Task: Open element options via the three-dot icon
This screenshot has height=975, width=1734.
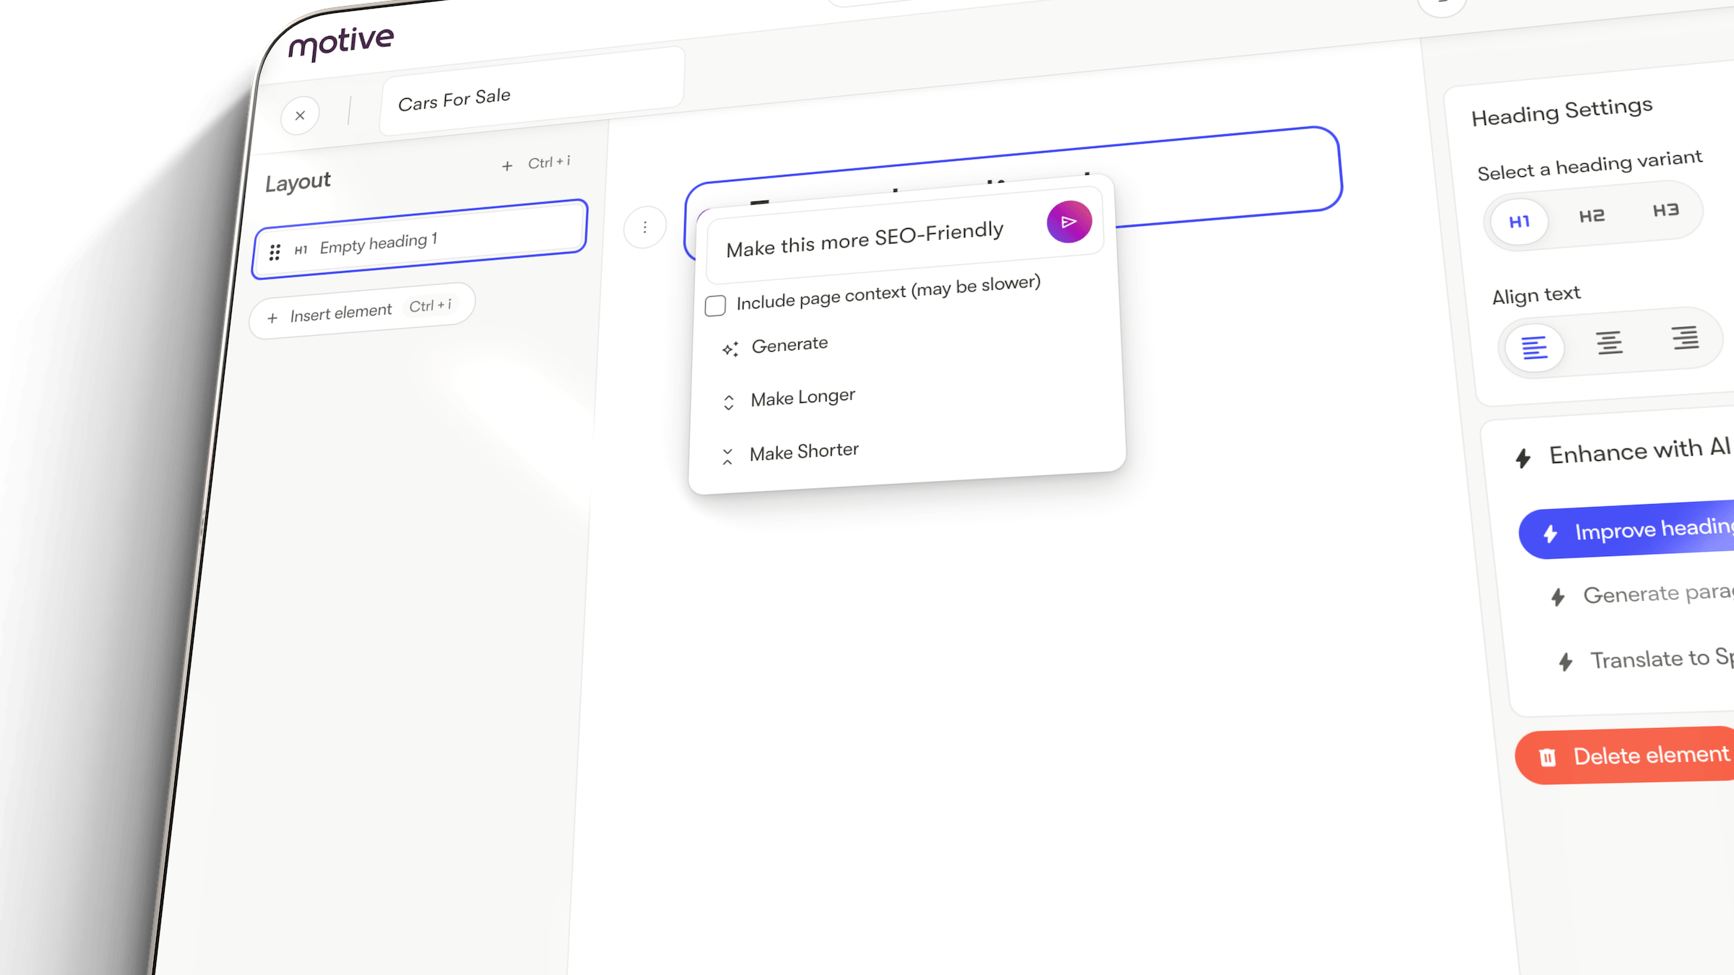Action: pos(644,226)
